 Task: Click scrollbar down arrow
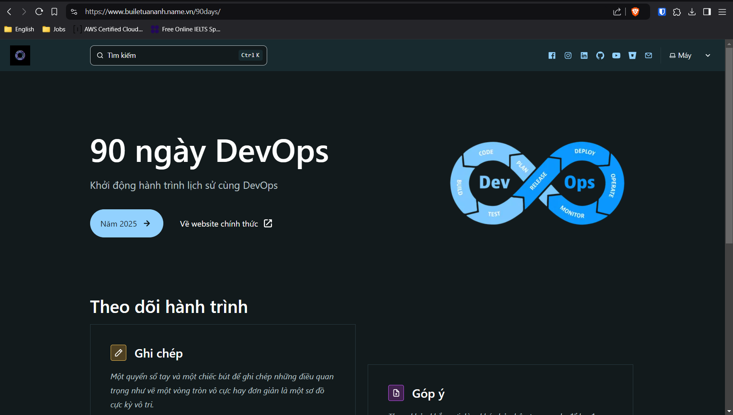pos(729,411)
